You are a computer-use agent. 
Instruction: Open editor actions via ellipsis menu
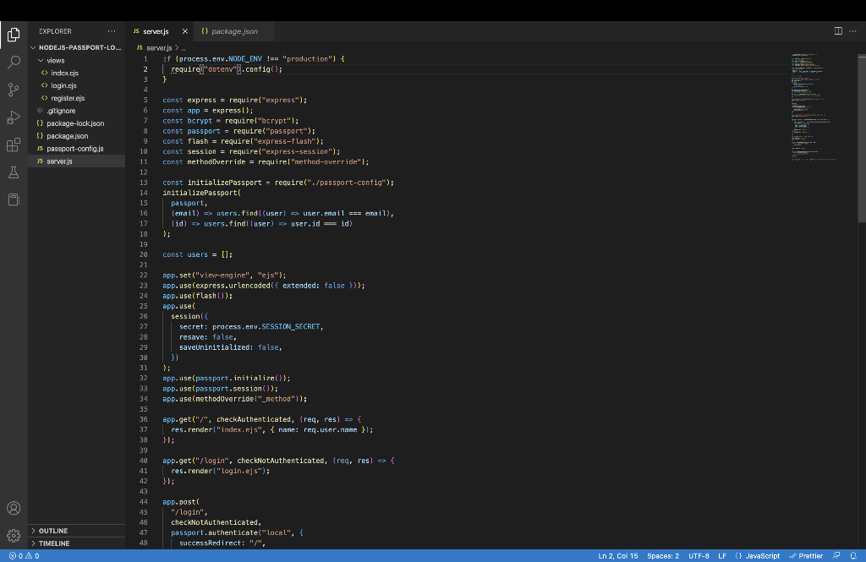pyautogui.click(x=852, y=30)
